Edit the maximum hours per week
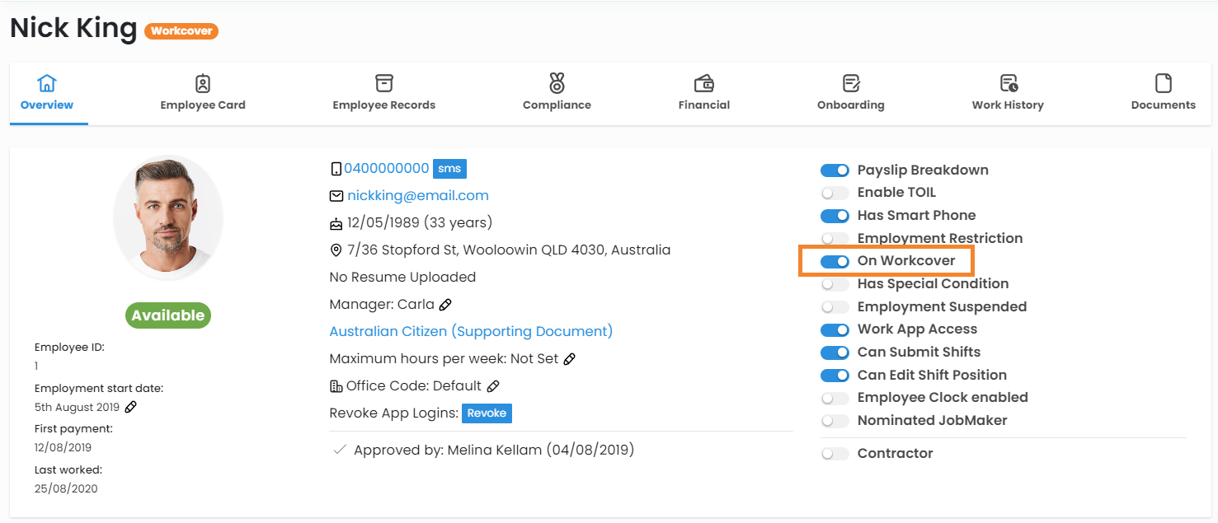This screenshot has height=523, width=1218. coord(569,359)
